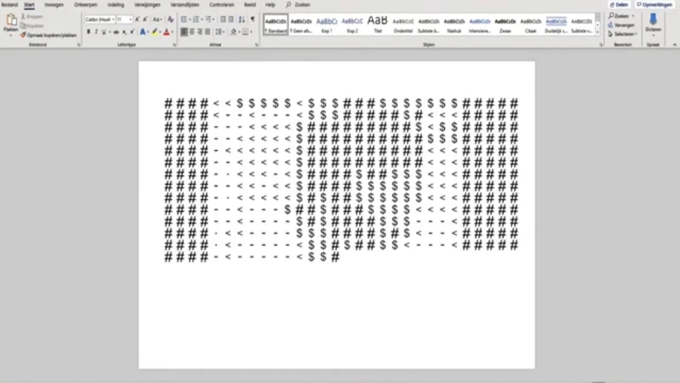
Task: Click the yellow highlight color marker
Action: pyautogui.click(x=155, y=32)
